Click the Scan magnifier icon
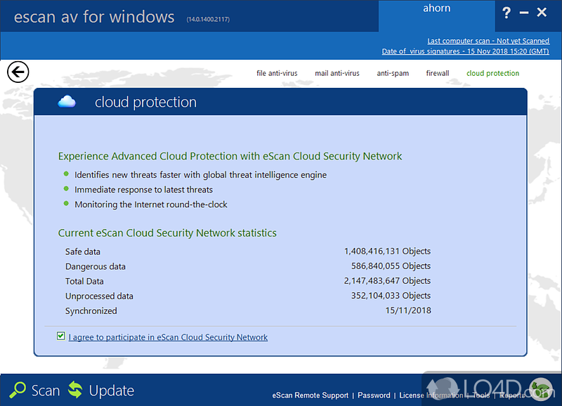Screen dimensions: 562x406 pos(17,391)
